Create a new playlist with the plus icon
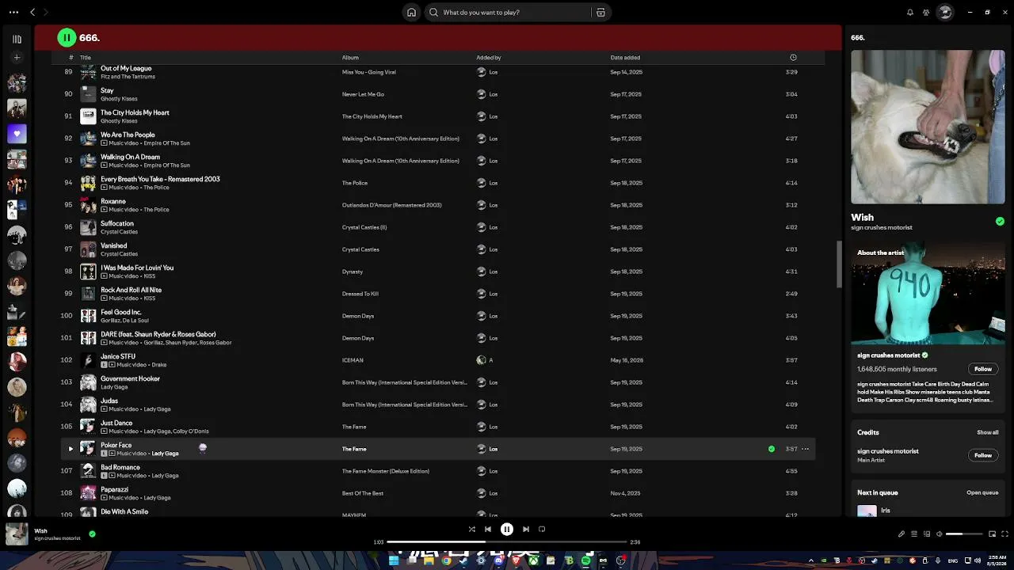Image resolution: width=1014 pixels, height=570 pixels. [17, 58]
